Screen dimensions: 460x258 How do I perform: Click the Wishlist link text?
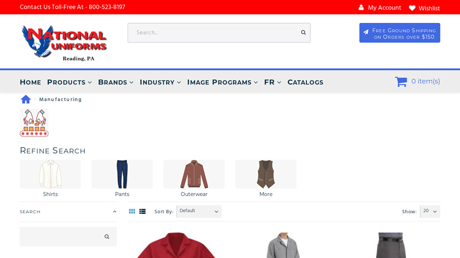[x=429, y=8]
